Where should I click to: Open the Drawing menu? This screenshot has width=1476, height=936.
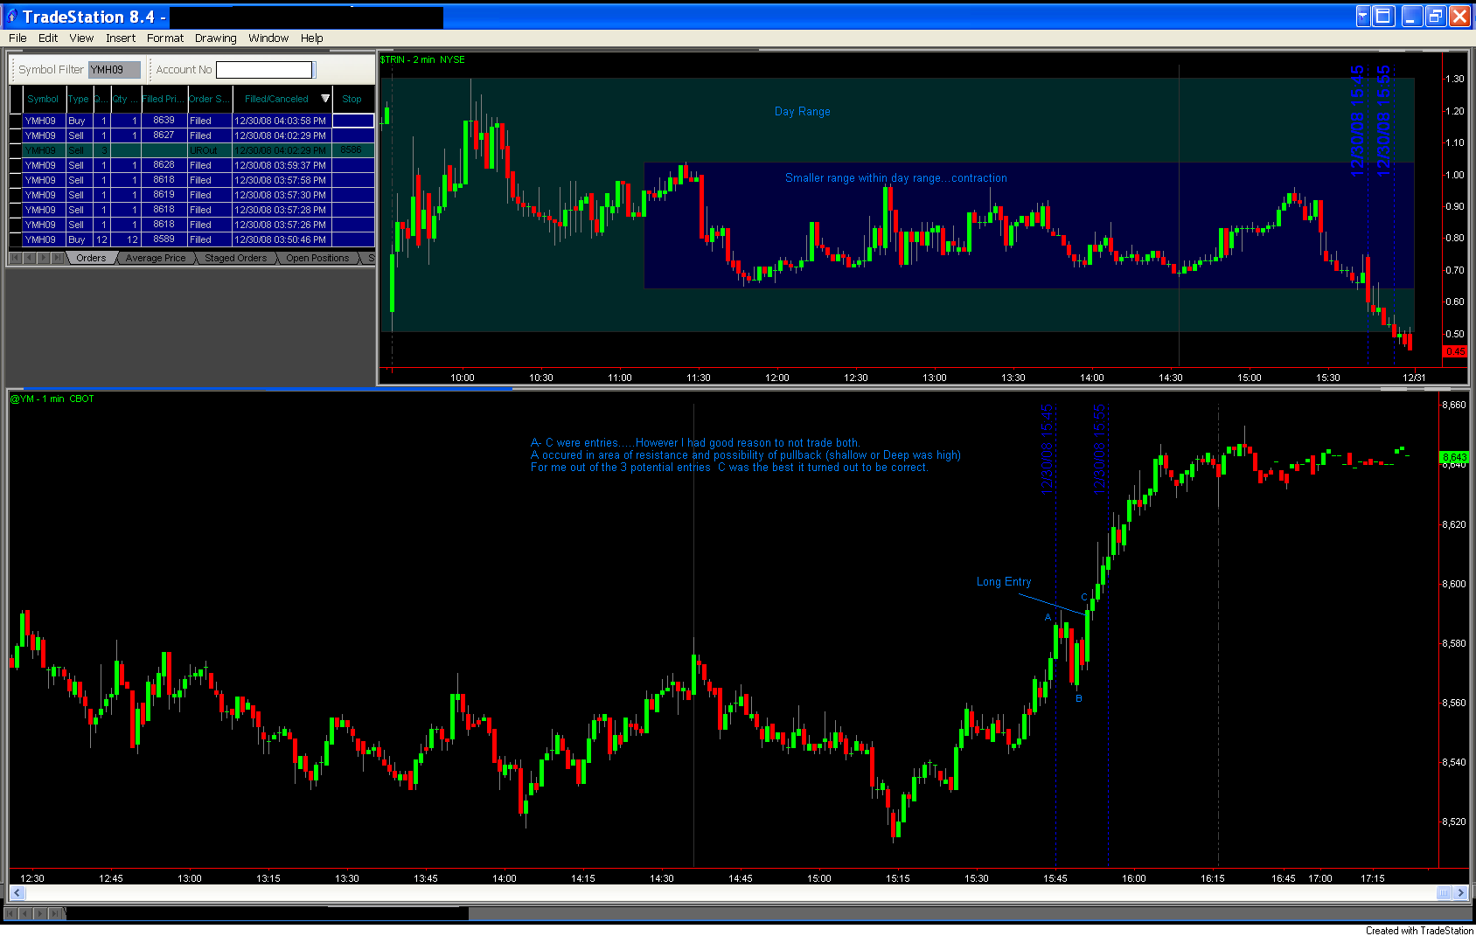216,38
